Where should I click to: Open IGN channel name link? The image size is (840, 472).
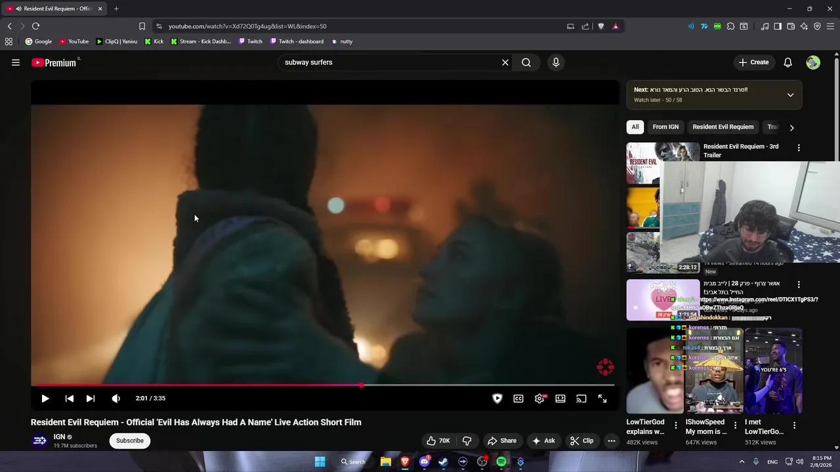(59, 437)
